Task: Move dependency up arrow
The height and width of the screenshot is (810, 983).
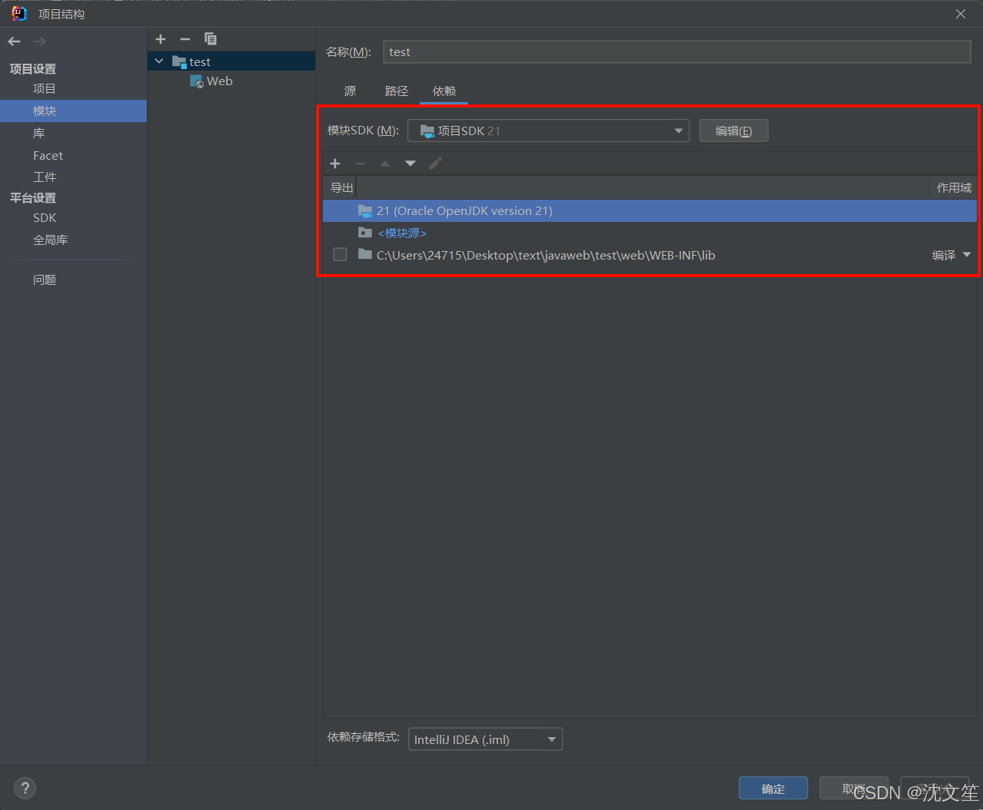Action: (x=385, y=164)
